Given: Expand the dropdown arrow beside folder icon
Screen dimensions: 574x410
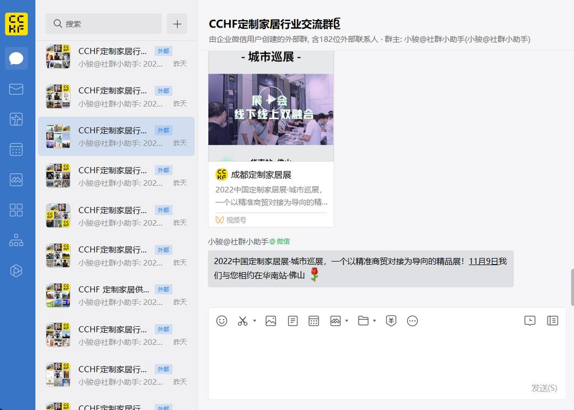Looking at the screenshot, I should pyautogui.click(x=375, y=321).
